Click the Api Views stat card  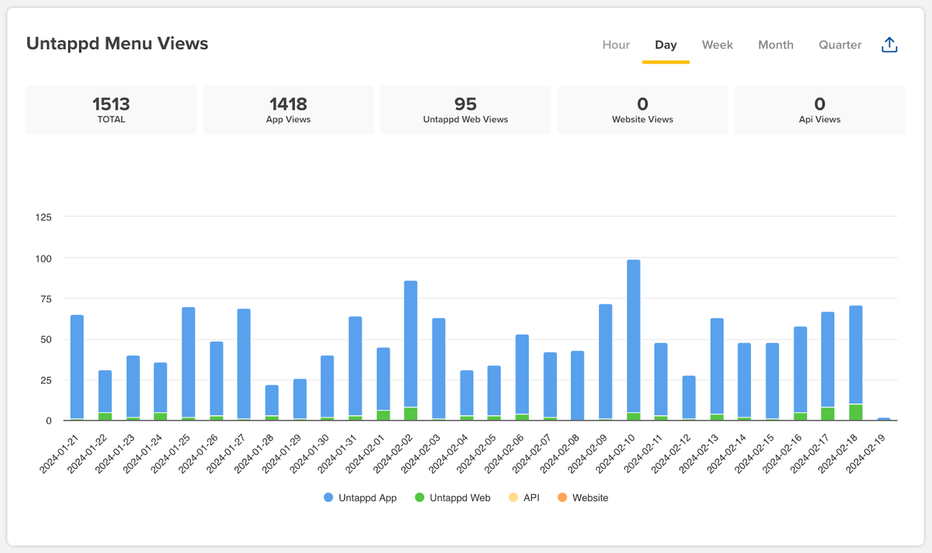point(820,110)
